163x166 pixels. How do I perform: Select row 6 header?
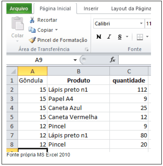pos(12,126)
